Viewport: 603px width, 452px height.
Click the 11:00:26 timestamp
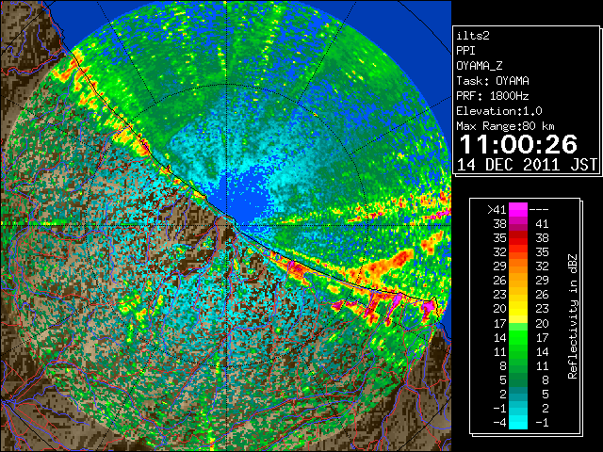(x=518, y=144)
